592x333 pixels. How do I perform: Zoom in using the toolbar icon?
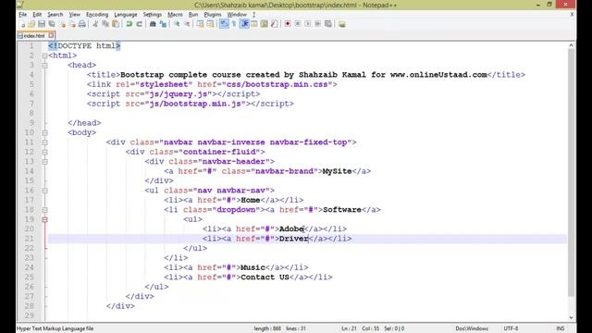pos(177,24)
